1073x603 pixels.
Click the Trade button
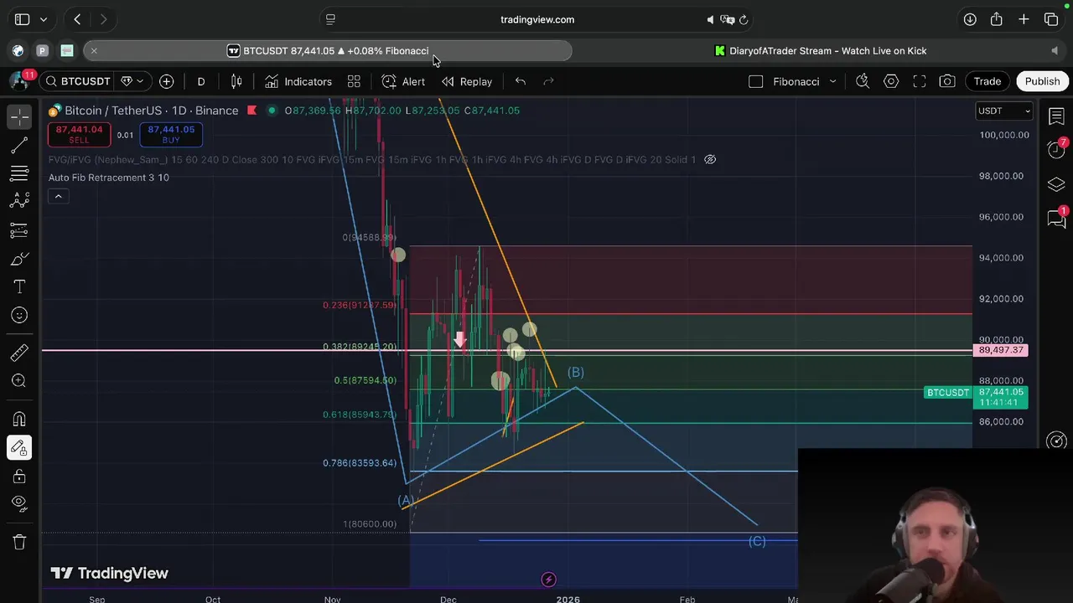[x=987, y=81]
